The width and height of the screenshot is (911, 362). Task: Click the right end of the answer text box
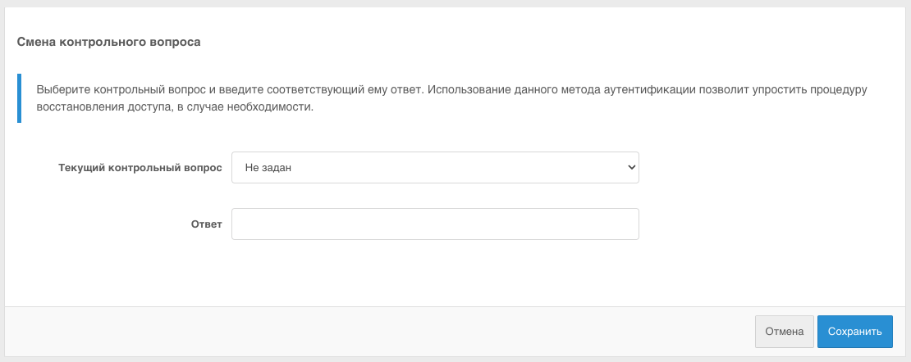tap(628, 224)
